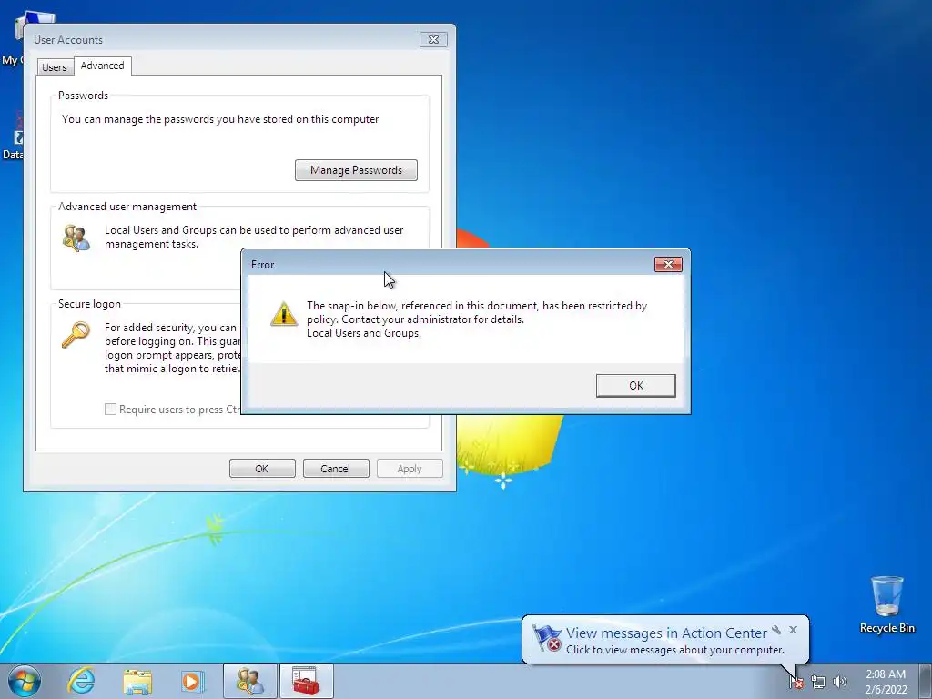Click the warning triangle icon in Error dialog

[x=284, y=313]
